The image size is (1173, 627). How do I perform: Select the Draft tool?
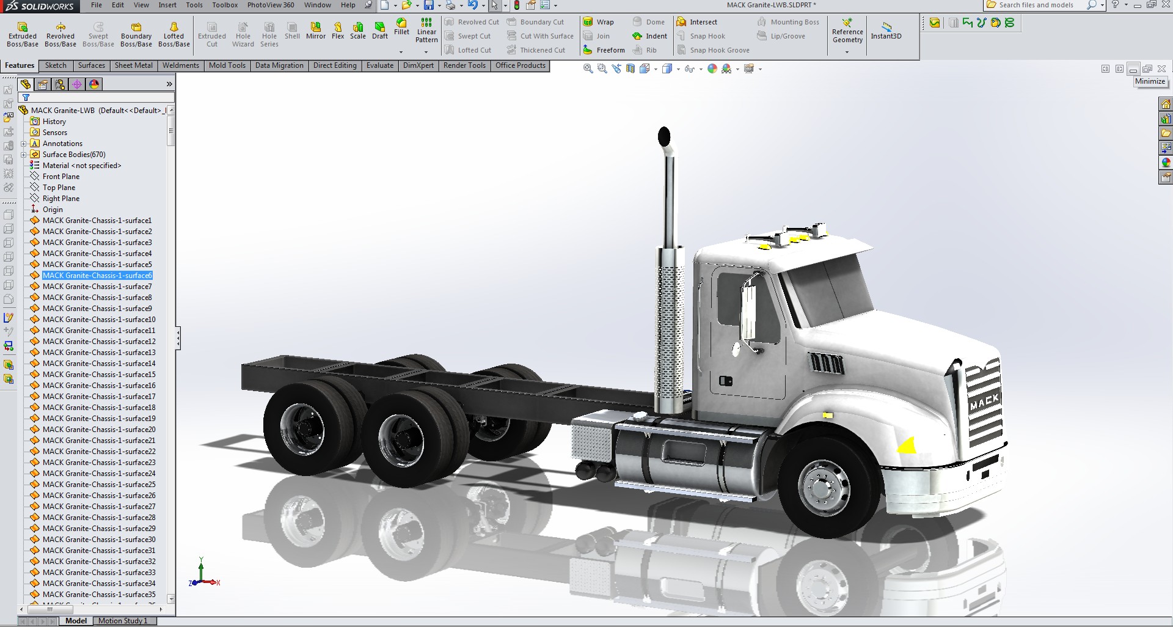tap(380, 31)
